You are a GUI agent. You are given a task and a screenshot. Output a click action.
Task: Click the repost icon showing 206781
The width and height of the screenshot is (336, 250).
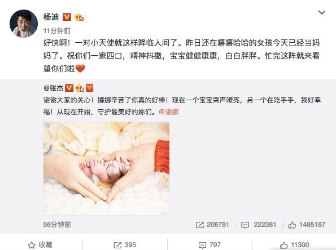coord(199,225)
